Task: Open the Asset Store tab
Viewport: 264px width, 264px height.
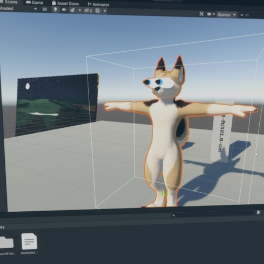Action: [x=65, y=3]
